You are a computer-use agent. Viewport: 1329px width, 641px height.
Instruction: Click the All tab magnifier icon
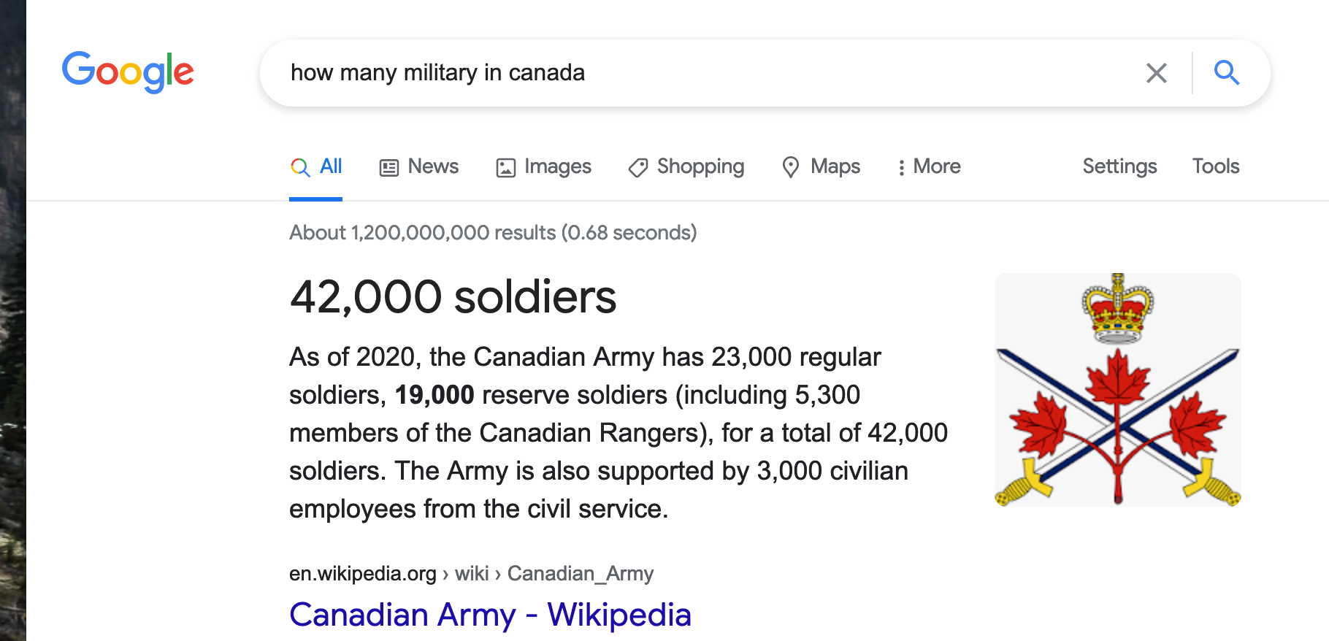(299, 167)
